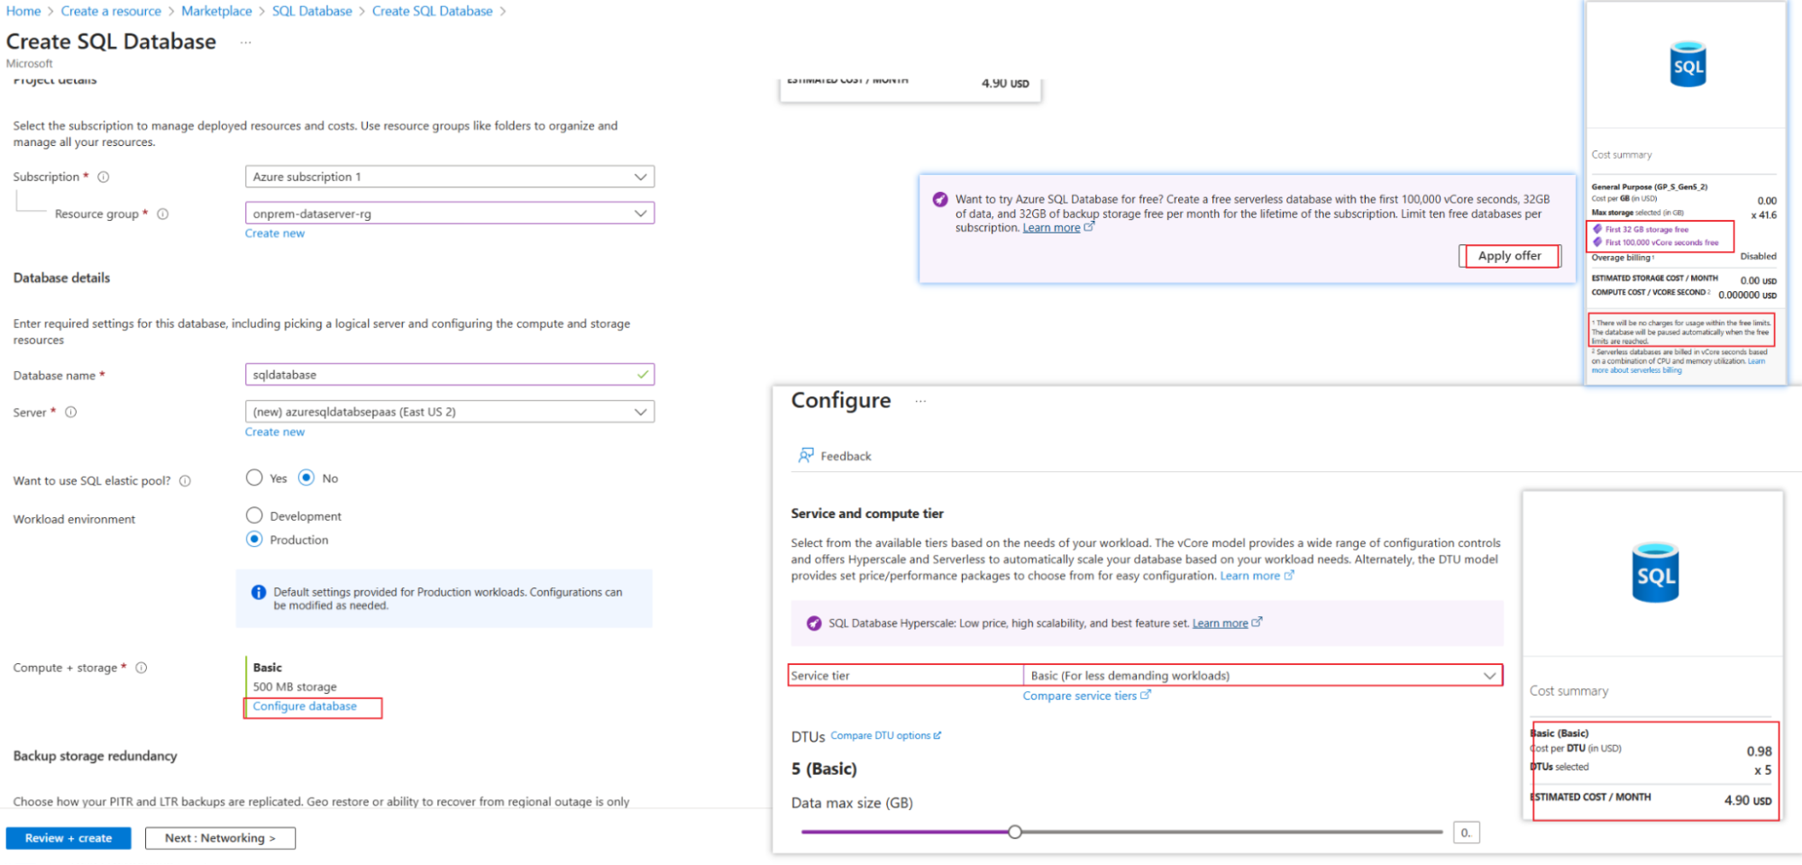Screen dimensions: 1802x865
Task: Select No for SQL elastic pool
Action: [x=307, y=478]
